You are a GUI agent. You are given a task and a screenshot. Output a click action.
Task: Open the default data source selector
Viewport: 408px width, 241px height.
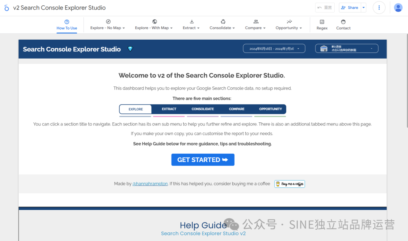(x=346, y=48)
